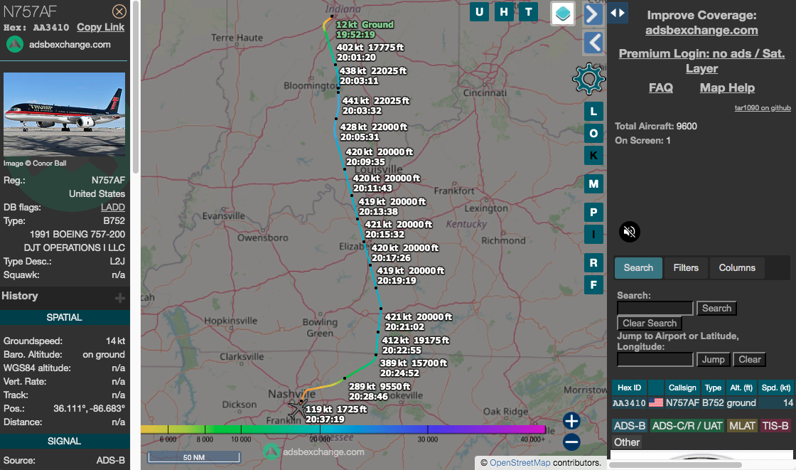This screenshot has height=470, width=796.
Task: Unmute using the muted speaker icon
Action: point(630,232)
